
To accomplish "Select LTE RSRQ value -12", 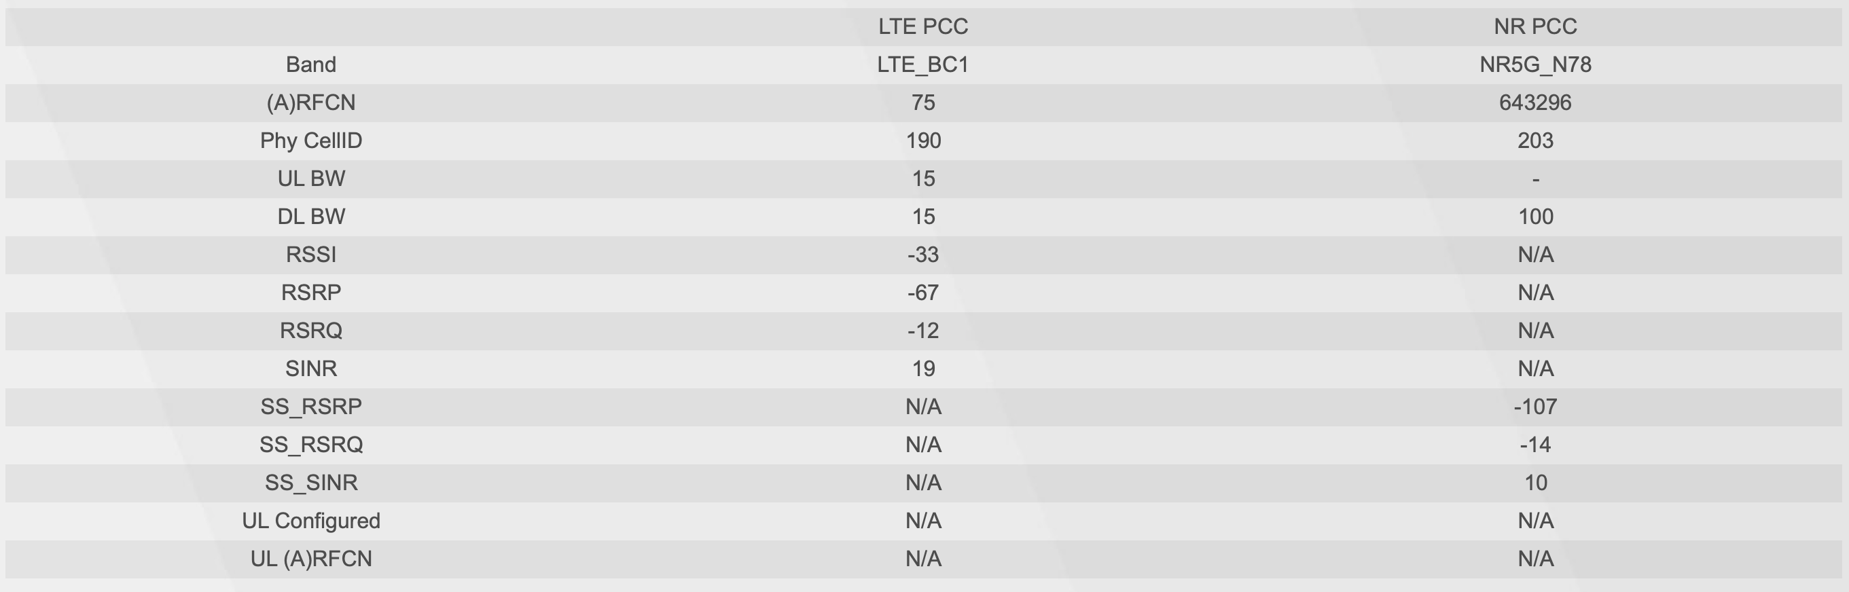I will coord(923,331).
